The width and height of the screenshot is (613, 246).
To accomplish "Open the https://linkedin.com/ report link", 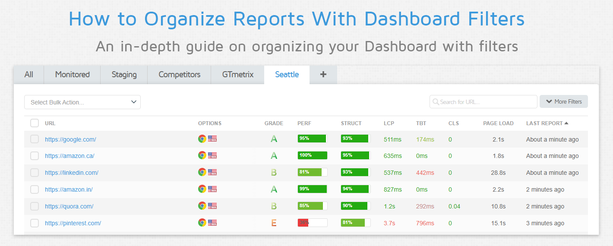I will (x=72, y=173).
